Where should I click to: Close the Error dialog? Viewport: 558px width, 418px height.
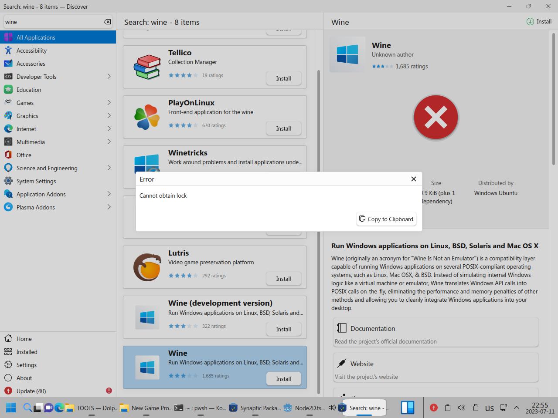(414, 179)
